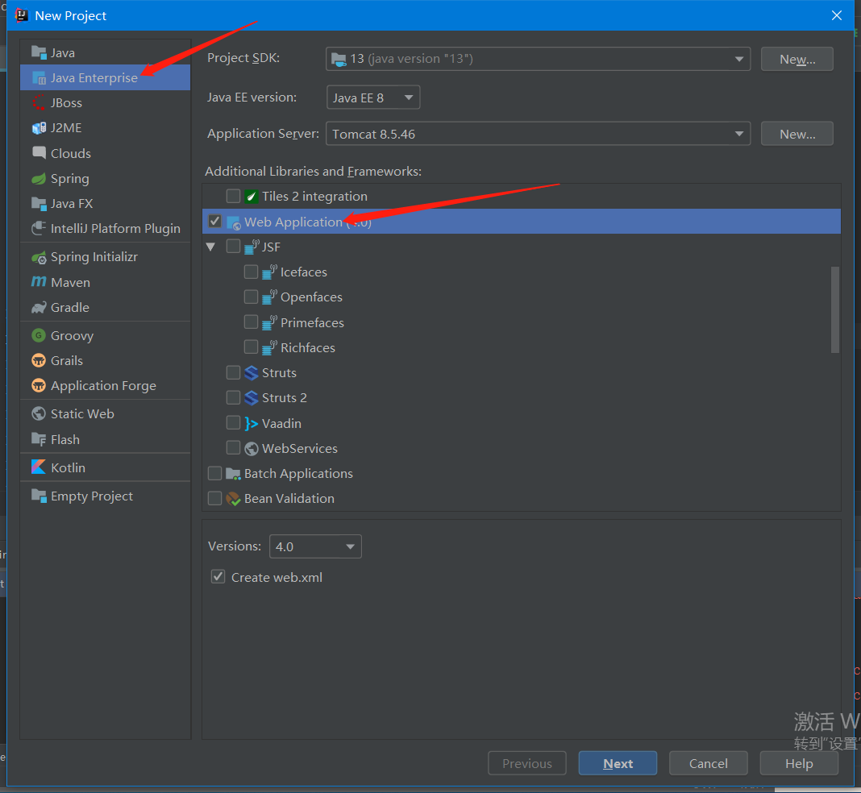This screenshot has height=793, width=861.
Task: Select the Struts 2 framework label
Action: coord(285,398)
